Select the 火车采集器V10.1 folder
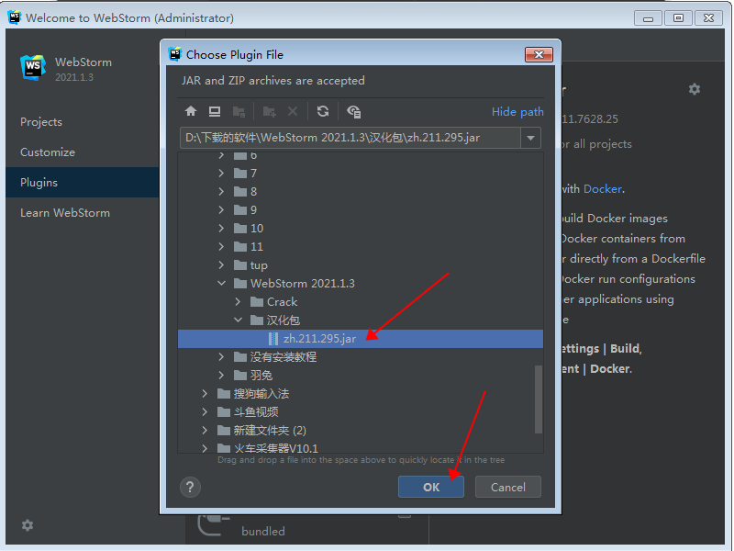 tap(361, 447)
